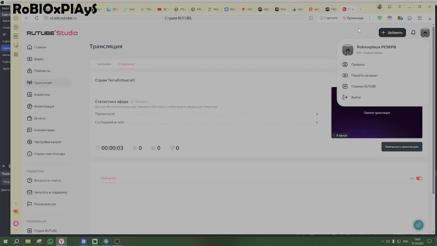Image resolution: width=437 pixels, height=246 pixels.
Task: Open the history clock icon in browser sidebar
Action: pyautogui.click(x=16, y=18)
